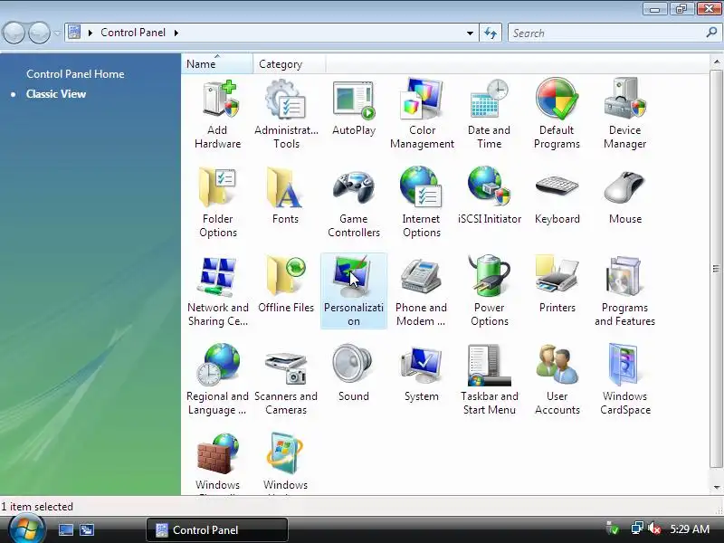
Task: Open Mouse settings icon
Action: coord(625,197)
